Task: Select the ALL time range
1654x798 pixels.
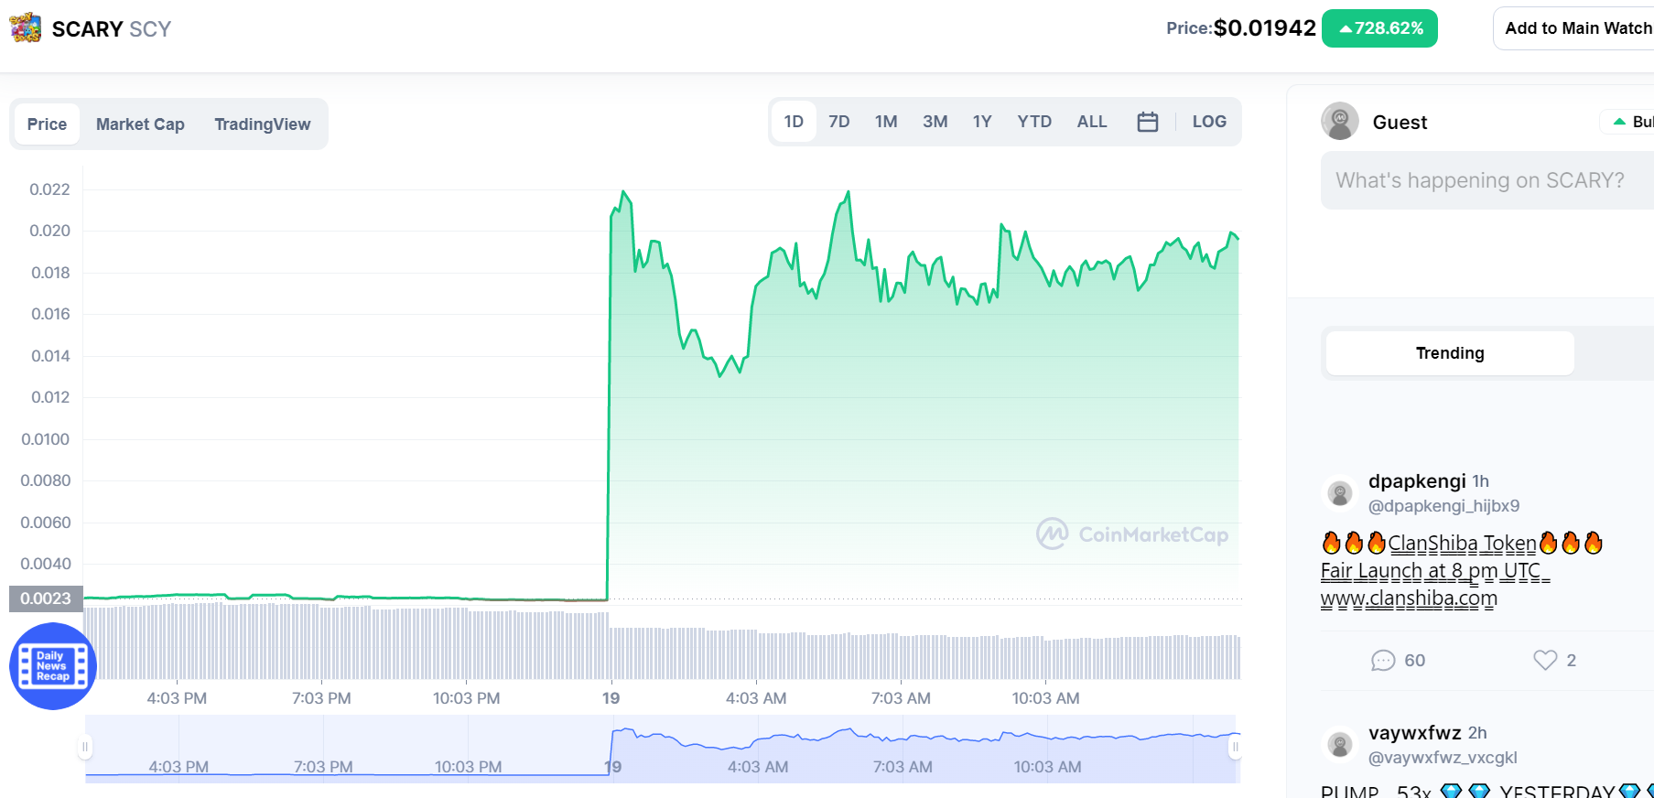Action: 1092,122
